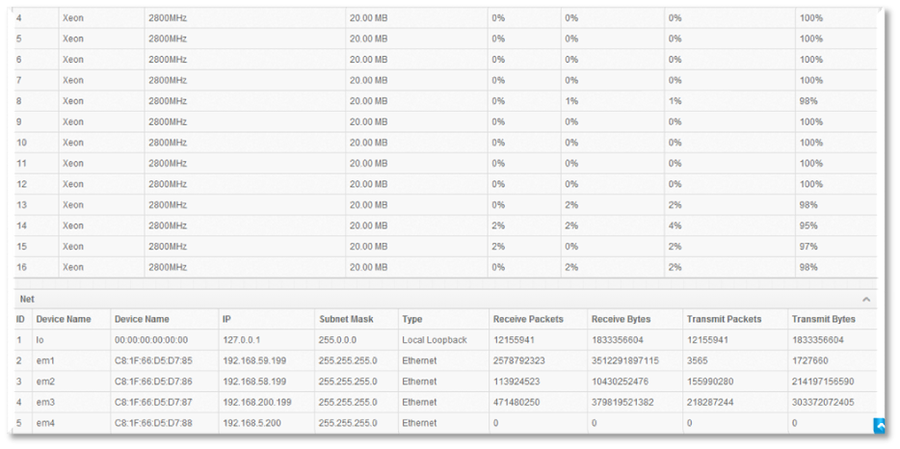Image resolution: width=900 pixels, height=449 pixels.
Task: Select the em1 device name cell
Action: 44,360
